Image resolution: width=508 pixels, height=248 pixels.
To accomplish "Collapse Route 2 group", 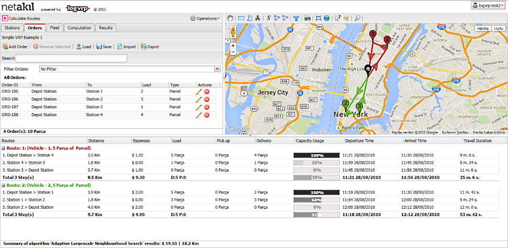I will point(3,185).
